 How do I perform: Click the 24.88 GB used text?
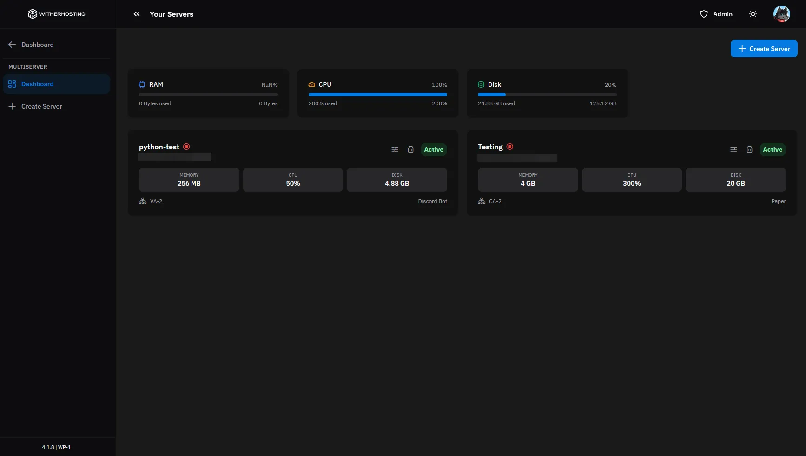(496, 103)
